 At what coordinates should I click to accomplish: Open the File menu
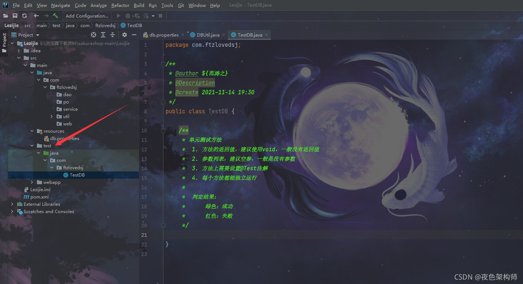(16, 5)
